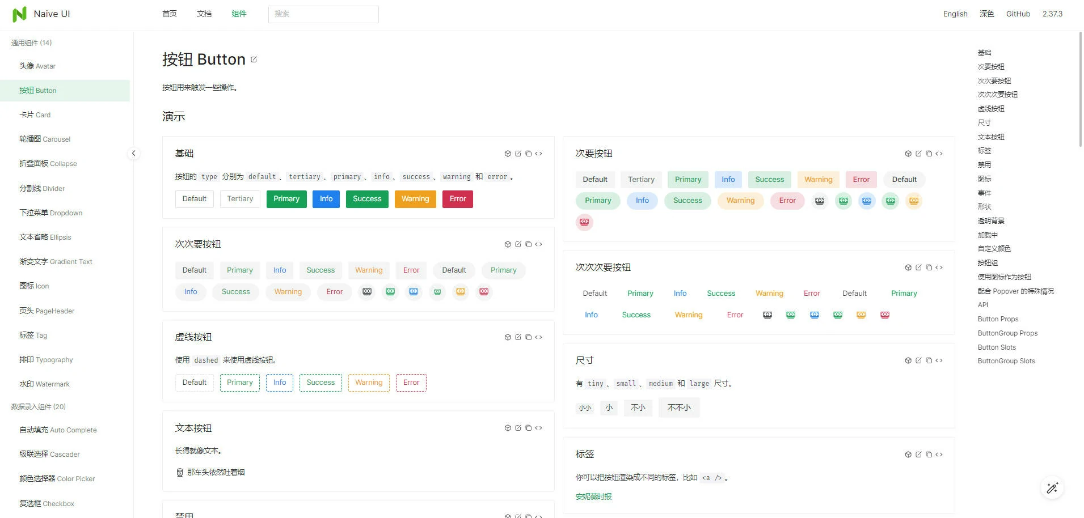This screenshot has height=518, width=1084.
Task: Collapse the left sidebar with the chevron
Action: coord(134,153)
